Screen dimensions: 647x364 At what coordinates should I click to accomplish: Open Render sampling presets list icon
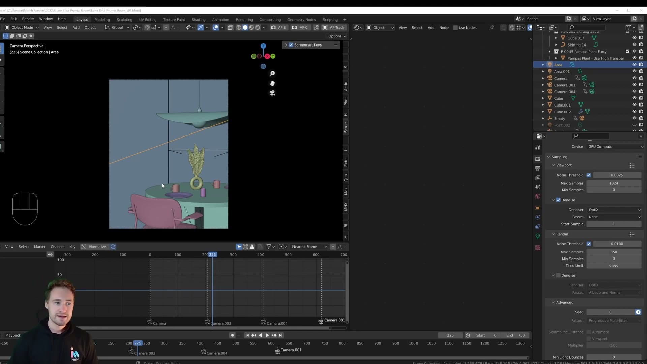[x=632, y=234]
